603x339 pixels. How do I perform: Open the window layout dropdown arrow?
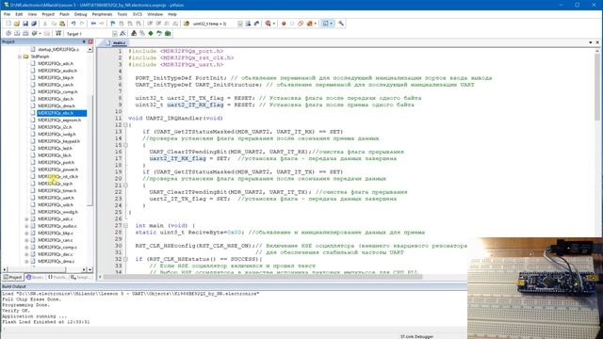click(331, 24)
